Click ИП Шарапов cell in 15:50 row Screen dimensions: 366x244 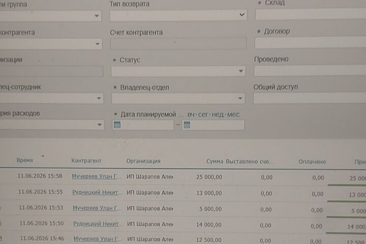(x=150, y=224)
